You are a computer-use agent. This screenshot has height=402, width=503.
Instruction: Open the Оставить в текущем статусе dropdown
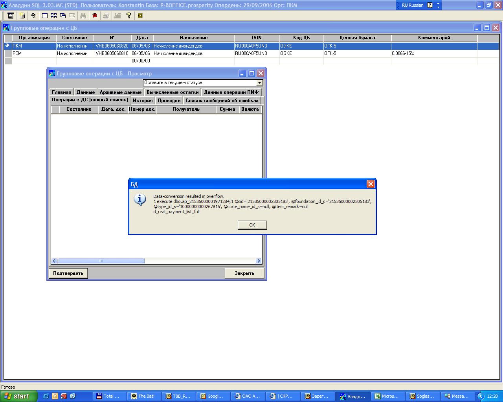pos(259,83)
